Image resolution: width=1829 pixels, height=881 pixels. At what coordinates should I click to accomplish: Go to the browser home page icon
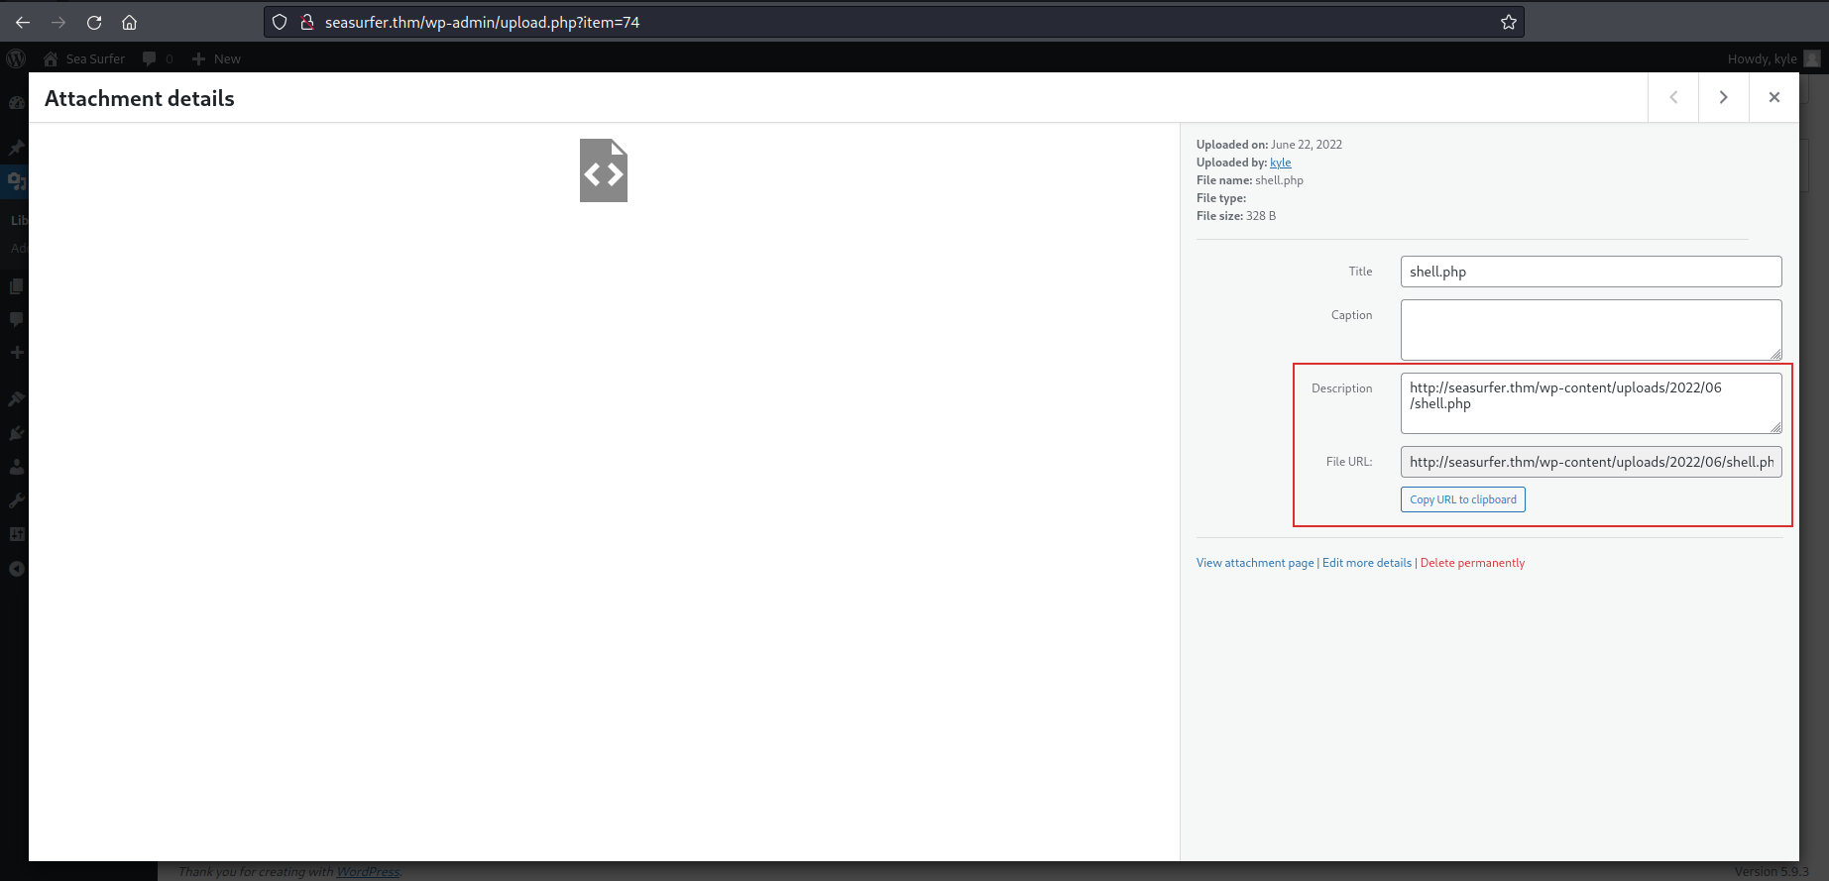(129, 22)
